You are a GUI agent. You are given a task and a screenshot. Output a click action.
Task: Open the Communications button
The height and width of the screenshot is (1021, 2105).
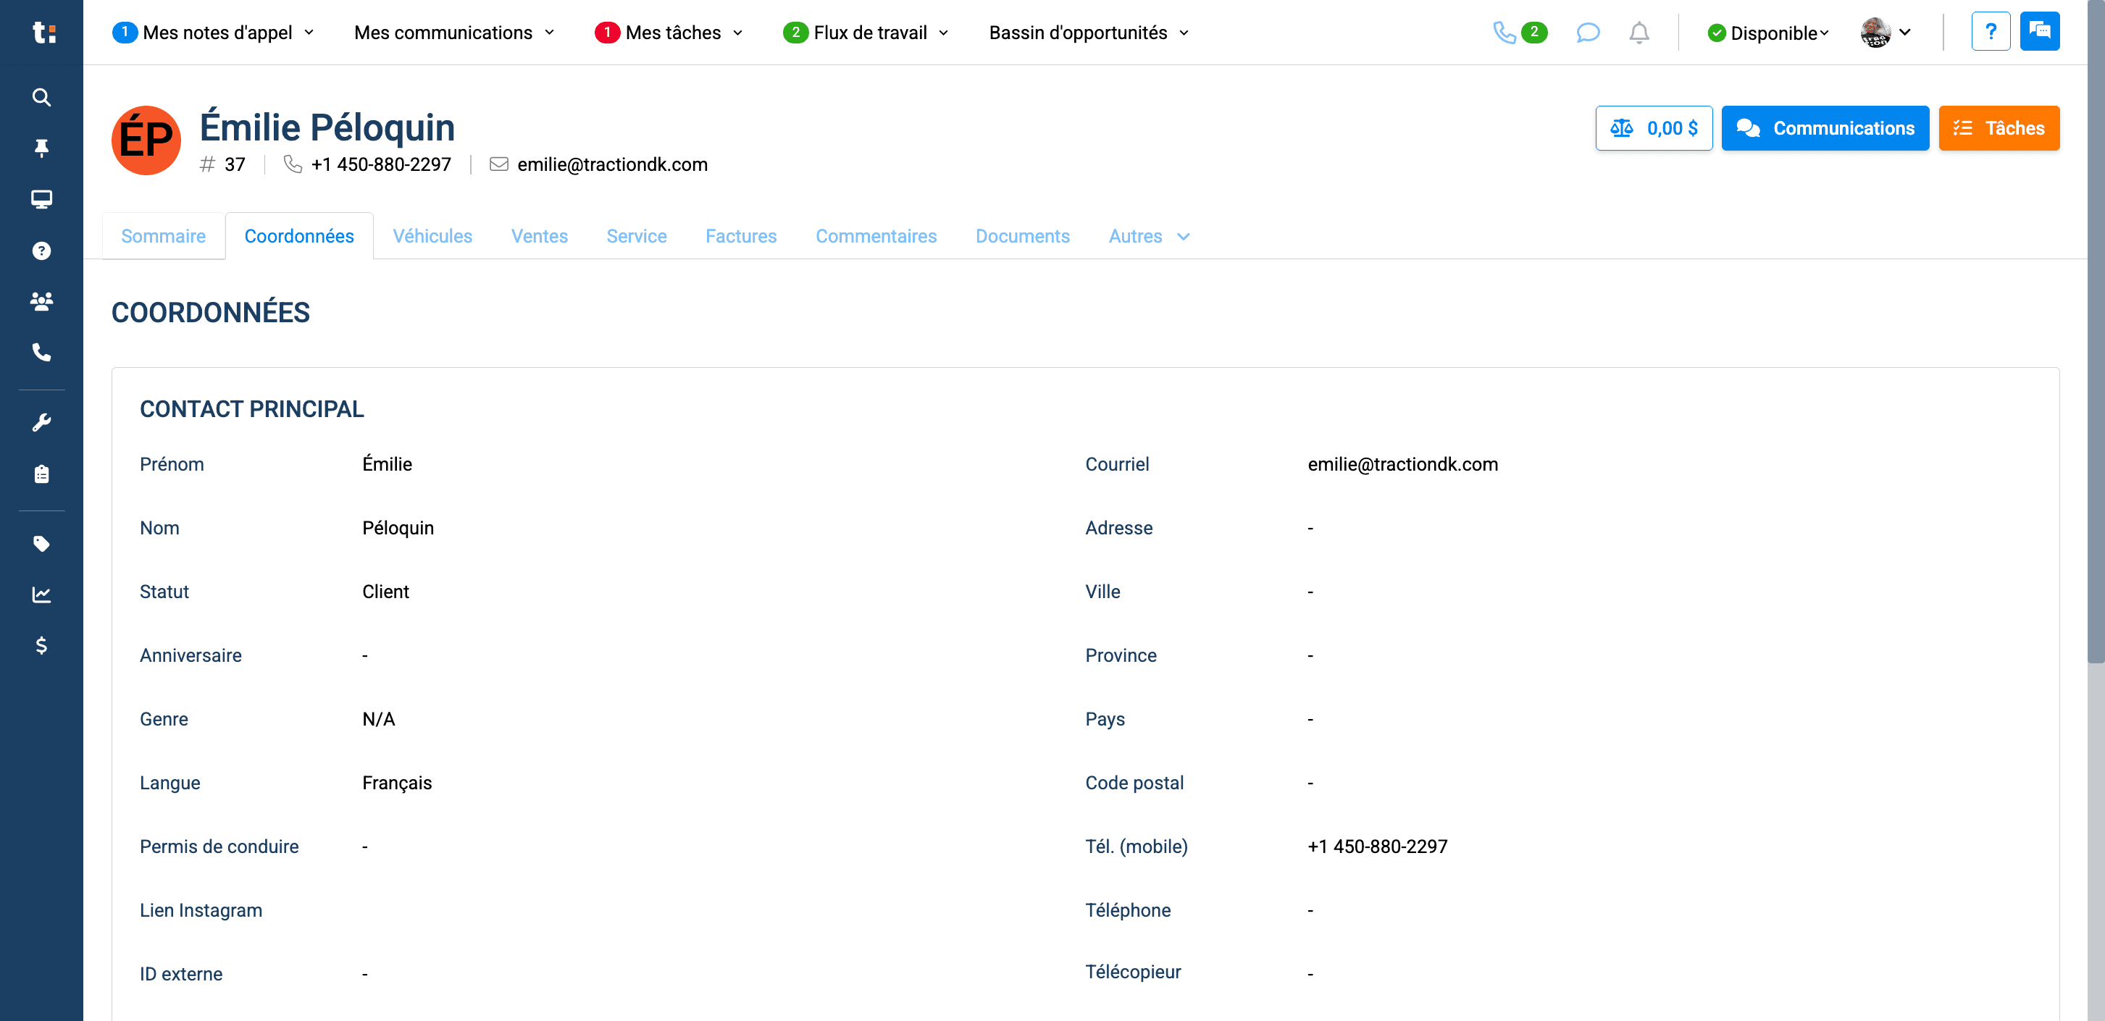point(1825,128)
